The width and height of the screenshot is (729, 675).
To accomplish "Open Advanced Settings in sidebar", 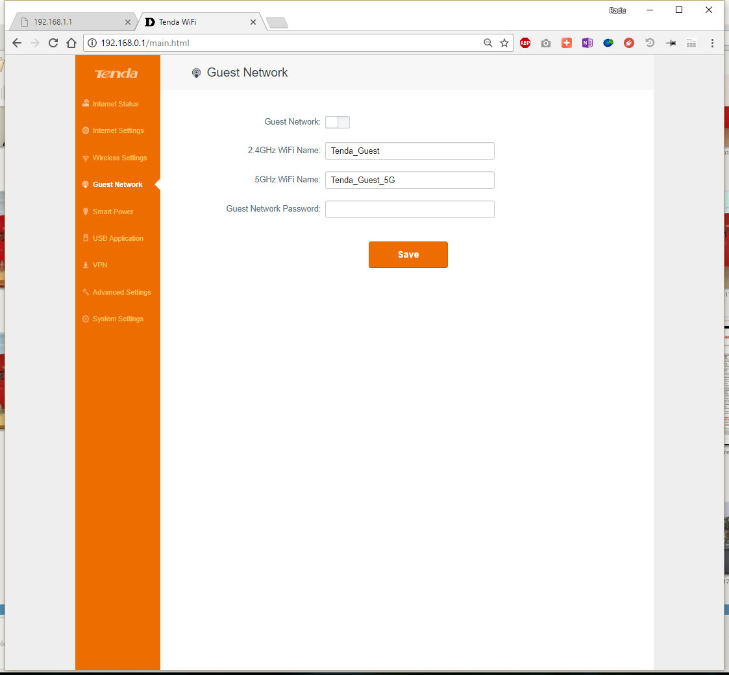I will 122,293.
